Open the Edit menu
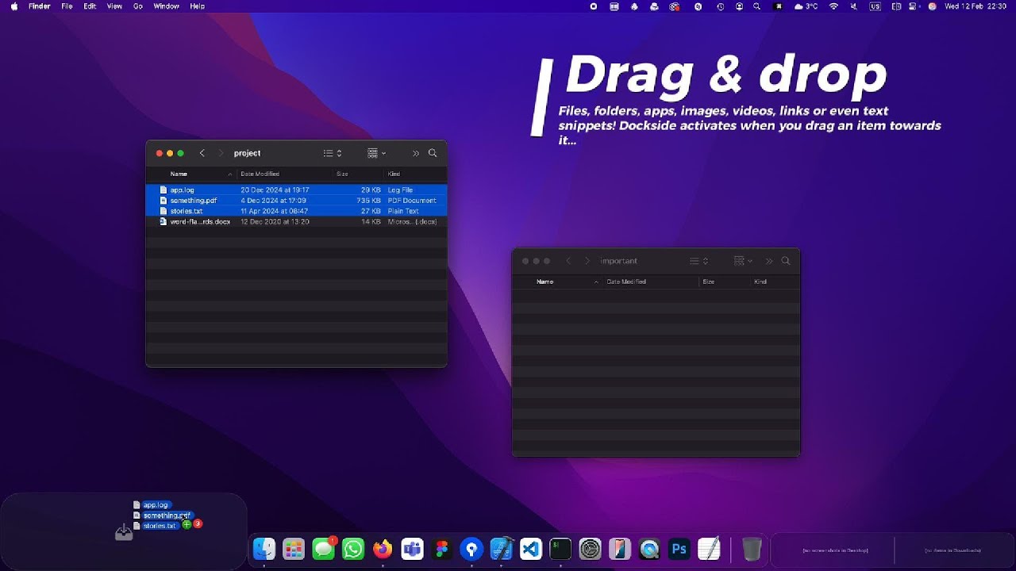 90,6
